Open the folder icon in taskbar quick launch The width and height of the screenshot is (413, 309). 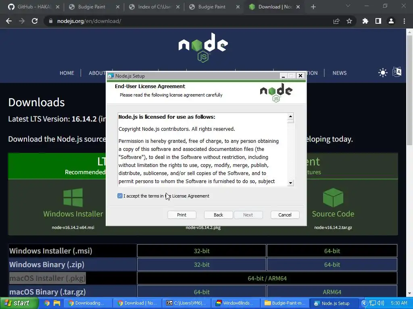(x=56, y=303)
